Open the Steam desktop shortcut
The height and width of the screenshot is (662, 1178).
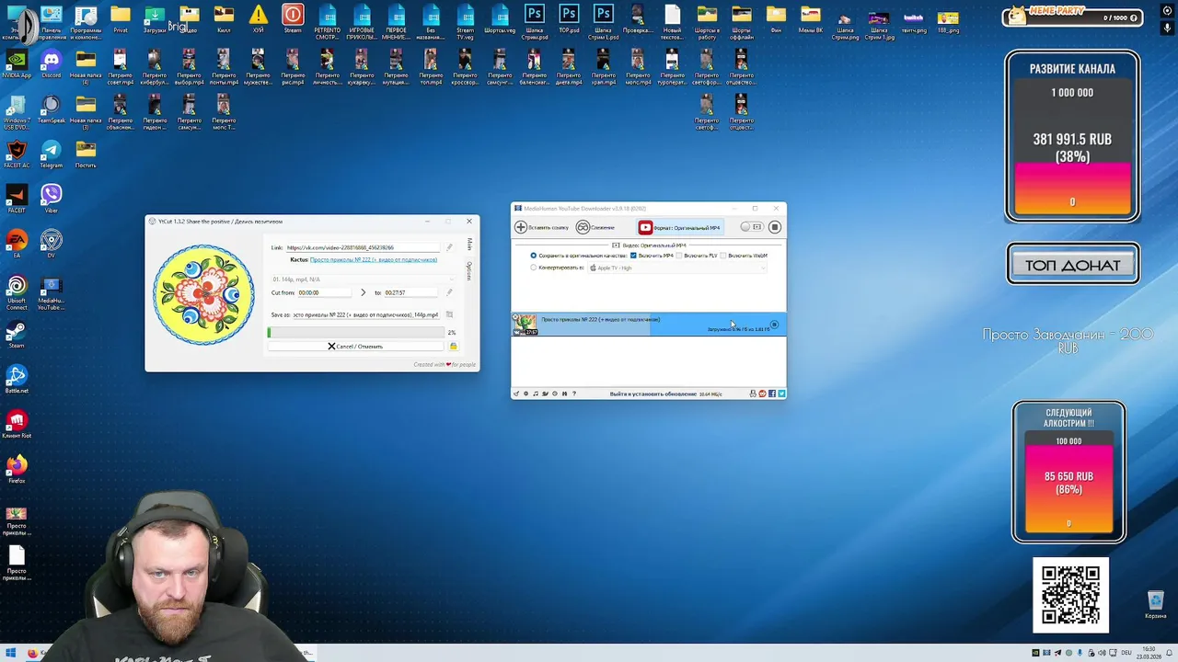tap(17, 334)
